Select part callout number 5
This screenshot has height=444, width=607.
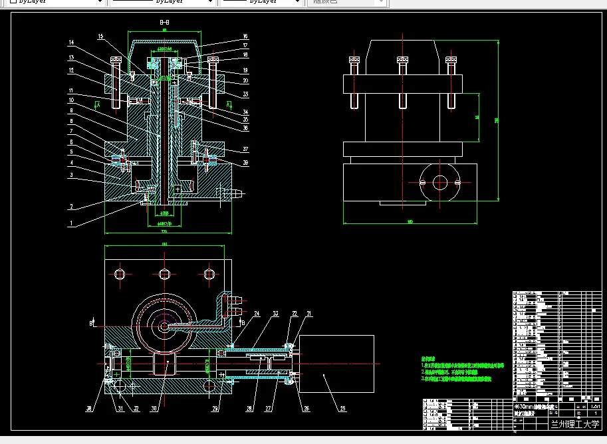71,152
